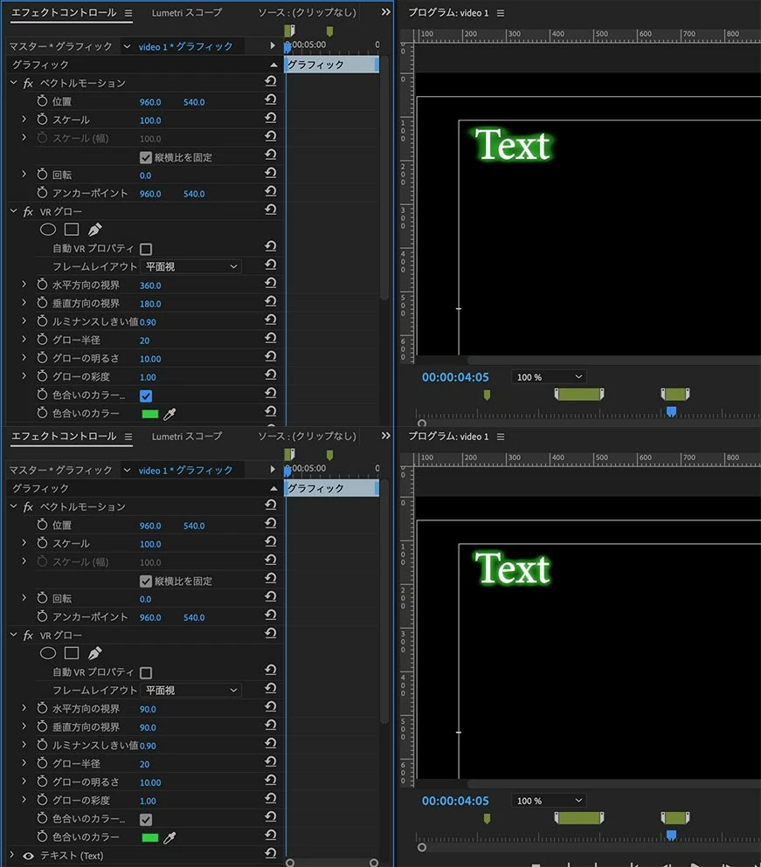Toggle blue 色合いのカラー checkbox in upper panel
Screen dimensions: 761x867
click(146, 396)
